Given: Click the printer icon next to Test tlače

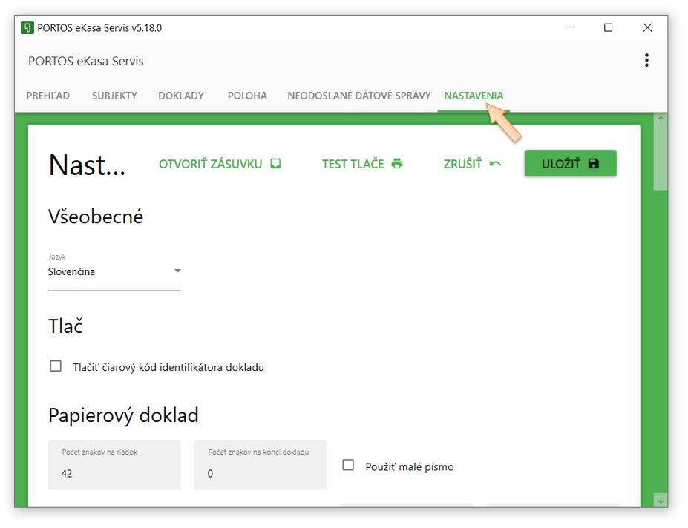Looking at the screenshot, I should click(397, 164).
